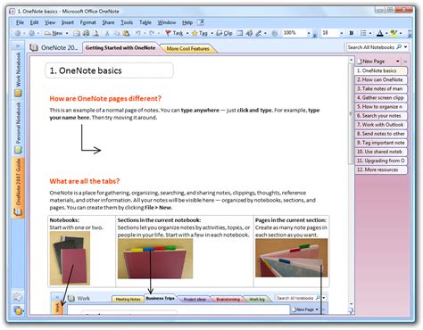The width and height of the screenshot is (423, 330).
Task: Open page 4. Gather screen clipp
Action: 380,97
